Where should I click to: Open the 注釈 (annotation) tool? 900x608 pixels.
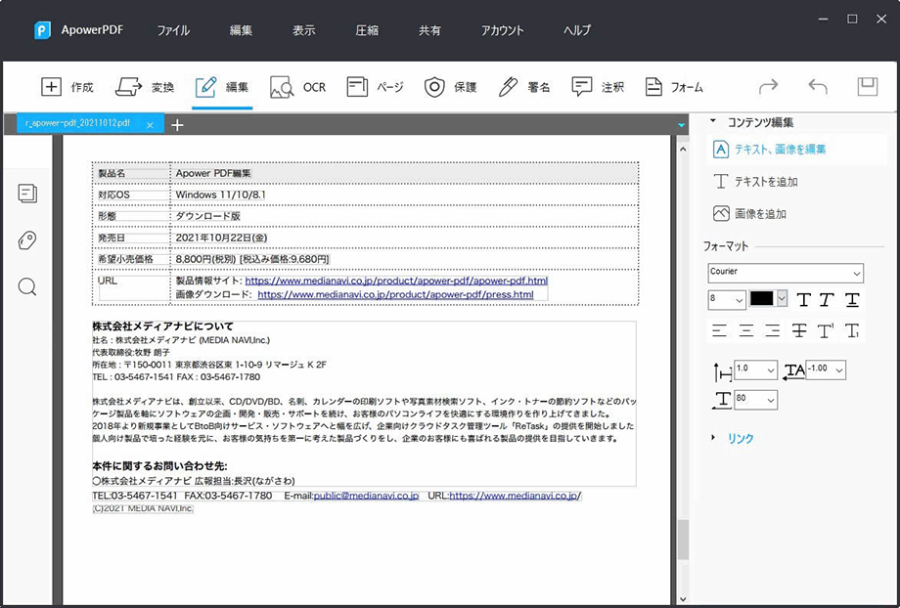597,87
